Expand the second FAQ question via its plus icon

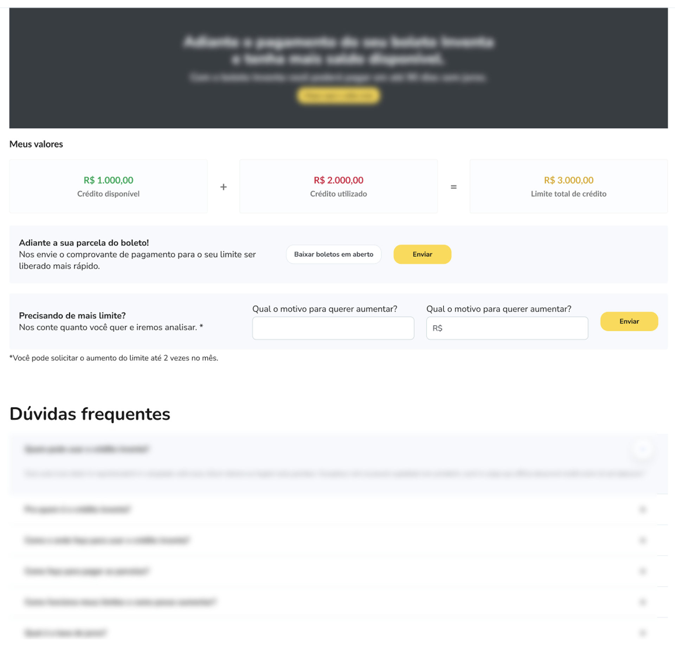(642, 509)
